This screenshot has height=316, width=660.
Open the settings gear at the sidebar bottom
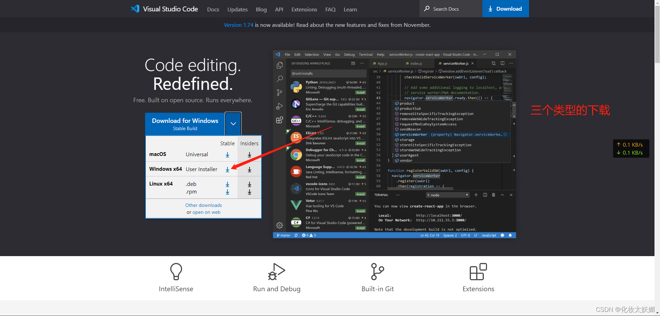(x=279, y=225)
